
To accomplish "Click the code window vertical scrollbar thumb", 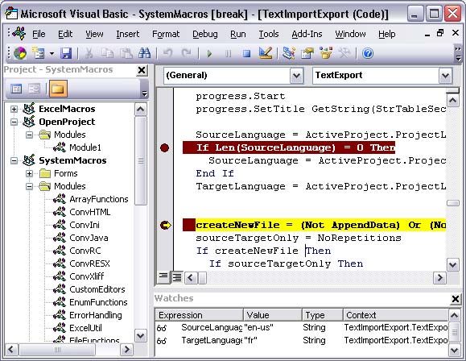I will point(453,203).
